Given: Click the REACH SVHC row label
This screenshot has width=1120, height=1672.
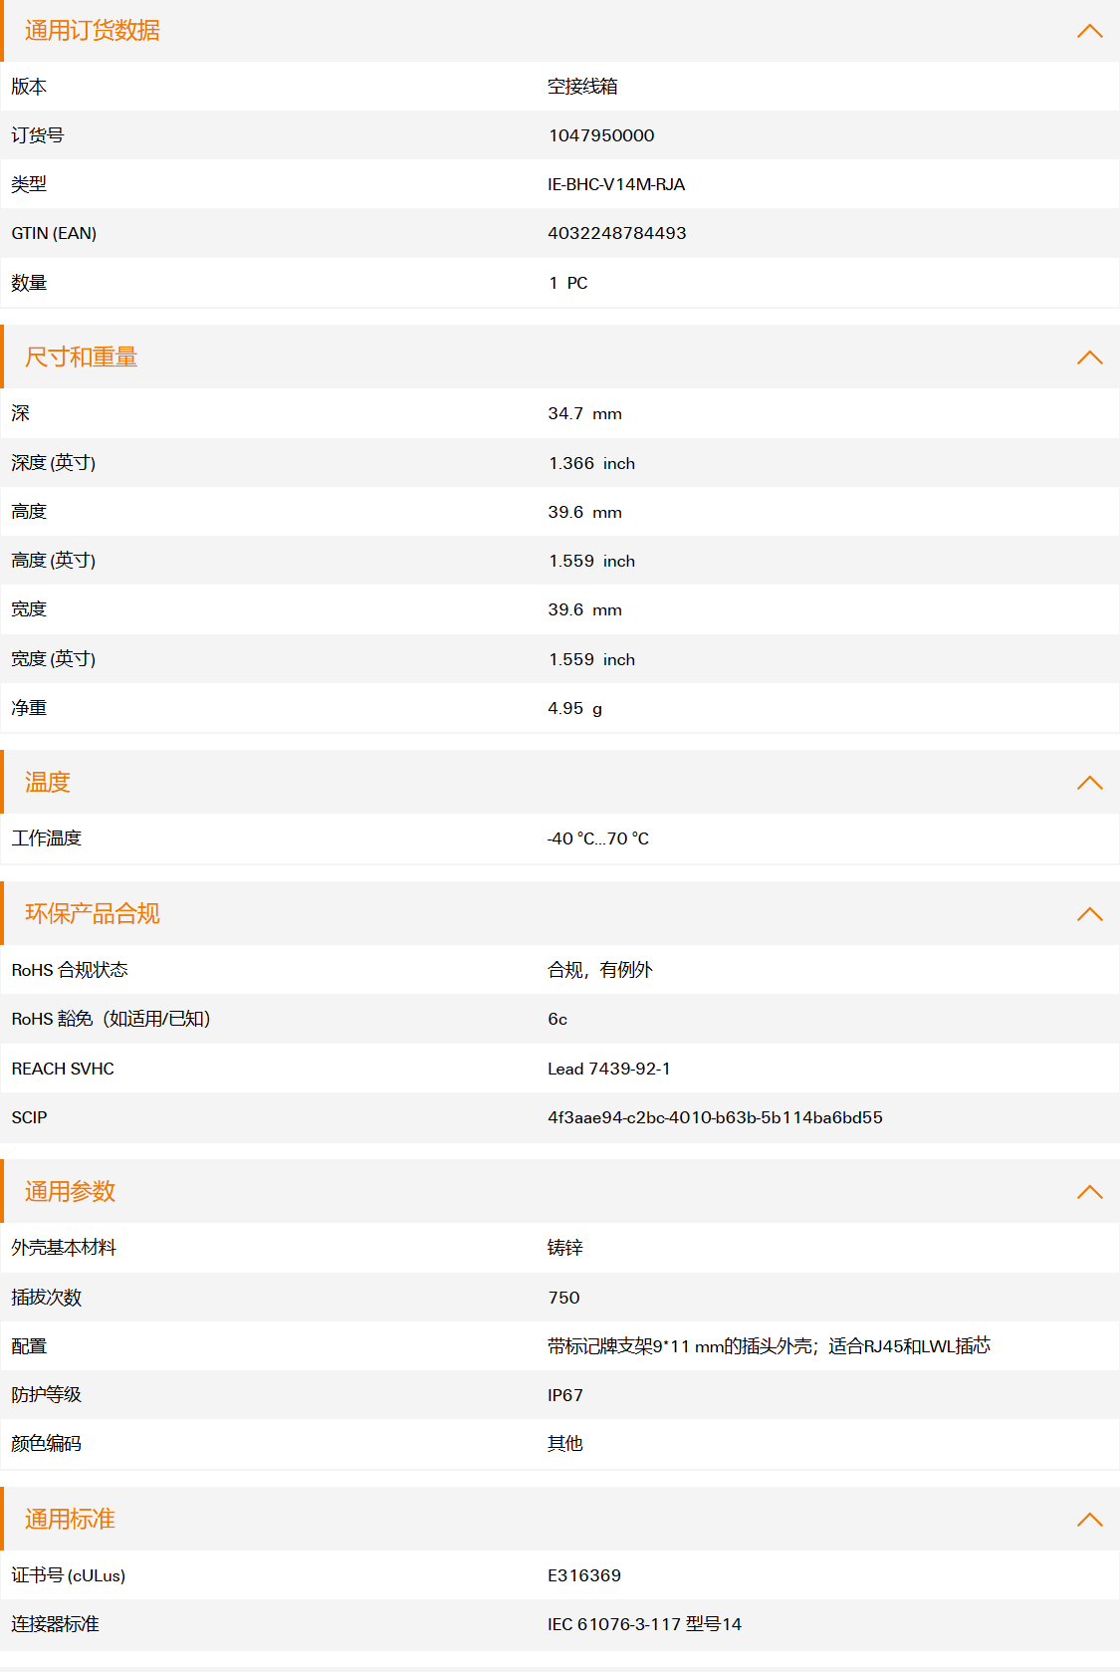Looking at the screenshot, I should (x=63, y=1069).
